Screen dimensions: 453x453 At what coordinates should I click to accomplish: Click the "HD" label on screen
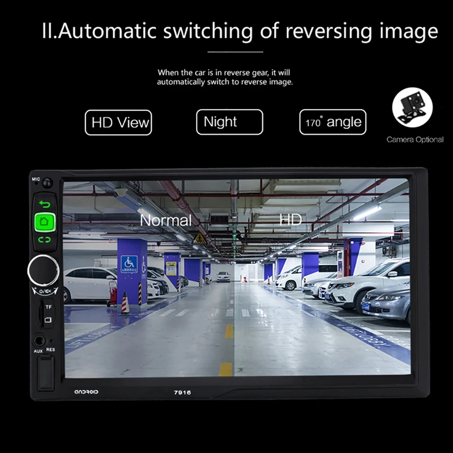[x=290, y=220]
